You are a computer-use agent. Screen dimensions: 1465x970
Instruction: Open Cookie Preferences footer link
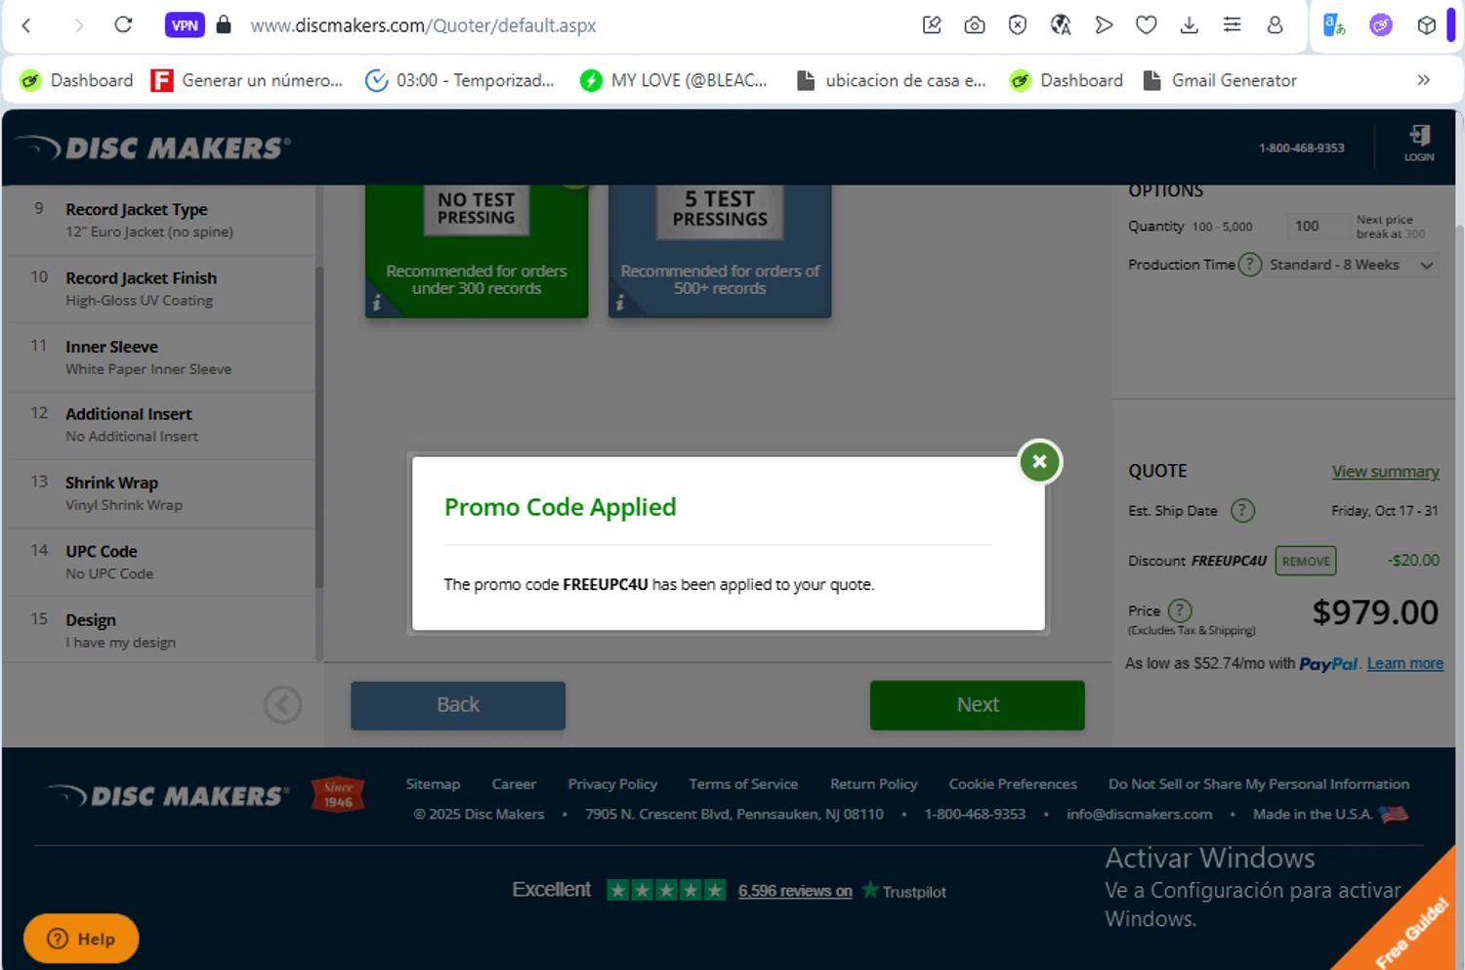(x=1013, y=784)
